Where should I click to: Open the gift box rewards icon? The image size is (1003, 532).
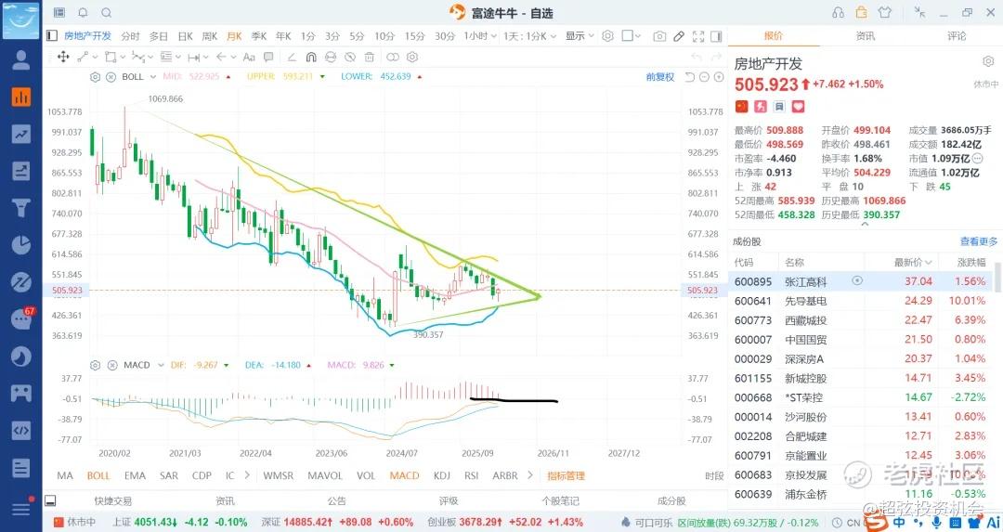(x=861, y=12)
